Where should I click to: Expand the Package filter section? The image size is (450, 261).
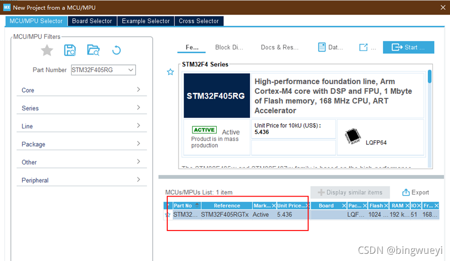point(82,144)
